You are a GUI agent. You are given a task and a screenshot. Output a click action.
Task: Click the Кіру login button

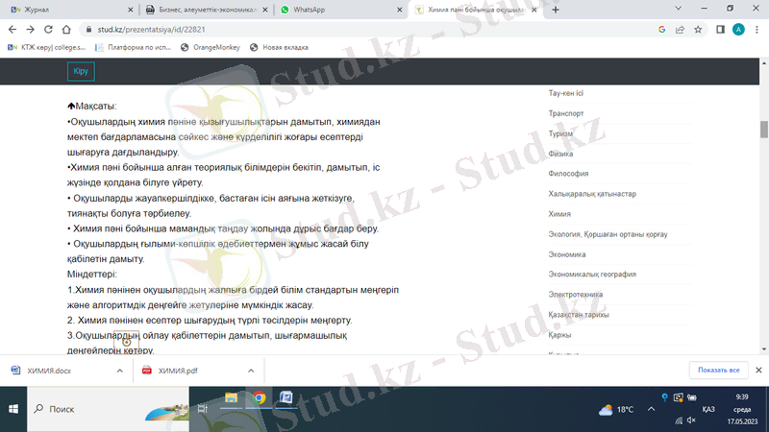(x=81, y=71)
